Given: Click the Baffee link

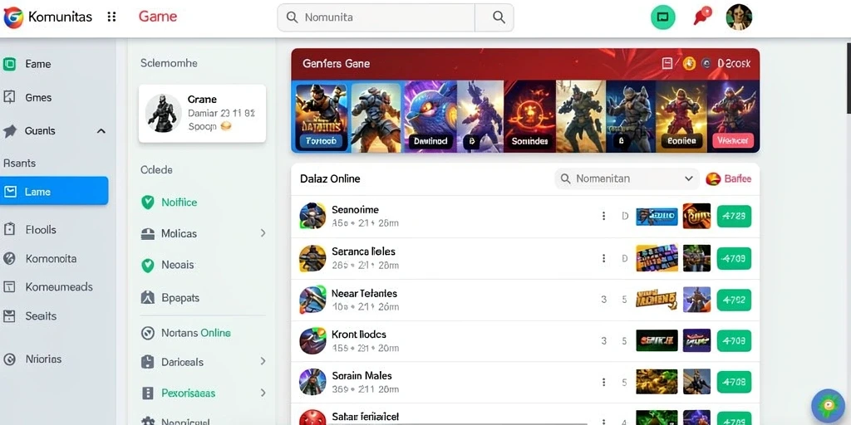Looking at the screenshot, I should click(729, 178).
